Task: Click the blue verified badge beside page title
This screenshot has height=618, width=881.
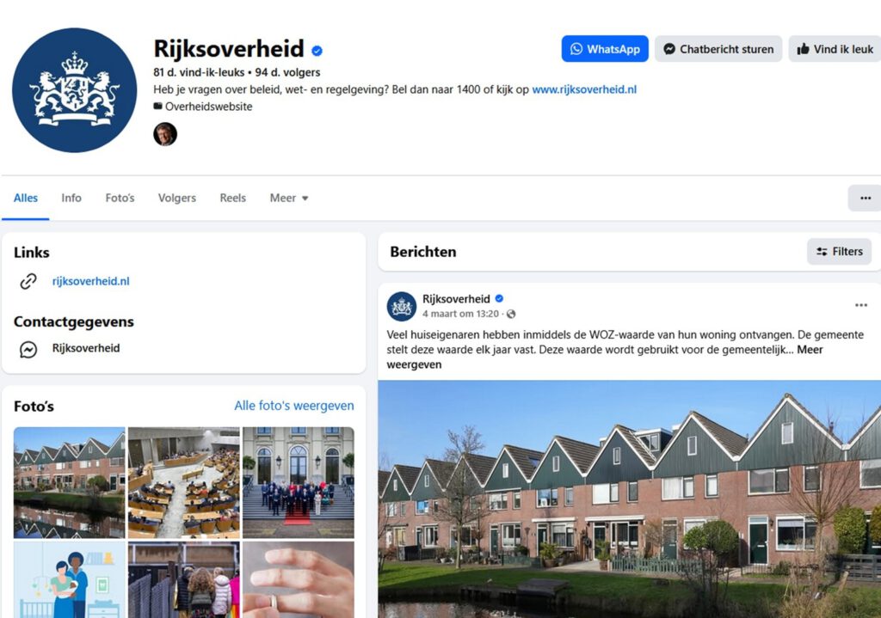Action: click(x=317, y=51)
